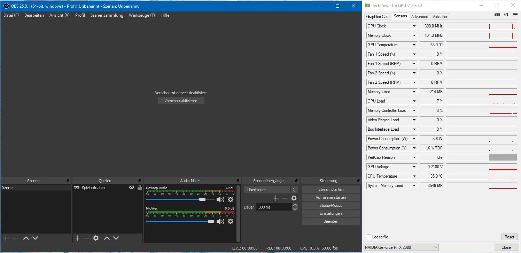Viewport: 521px width, 253px height.
Task: Remove selected scene with minus icon
Action: tap(15, 238)
